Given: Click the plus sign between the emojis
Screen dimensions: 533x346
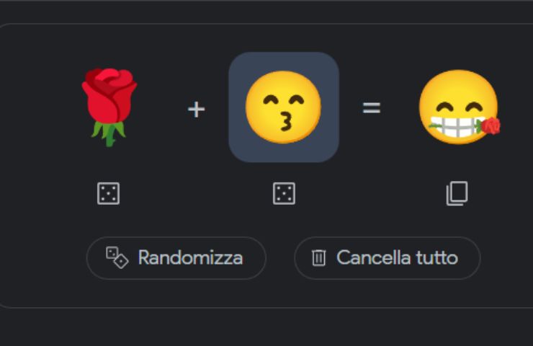Looking at the screenshot, I should [196, 110].
